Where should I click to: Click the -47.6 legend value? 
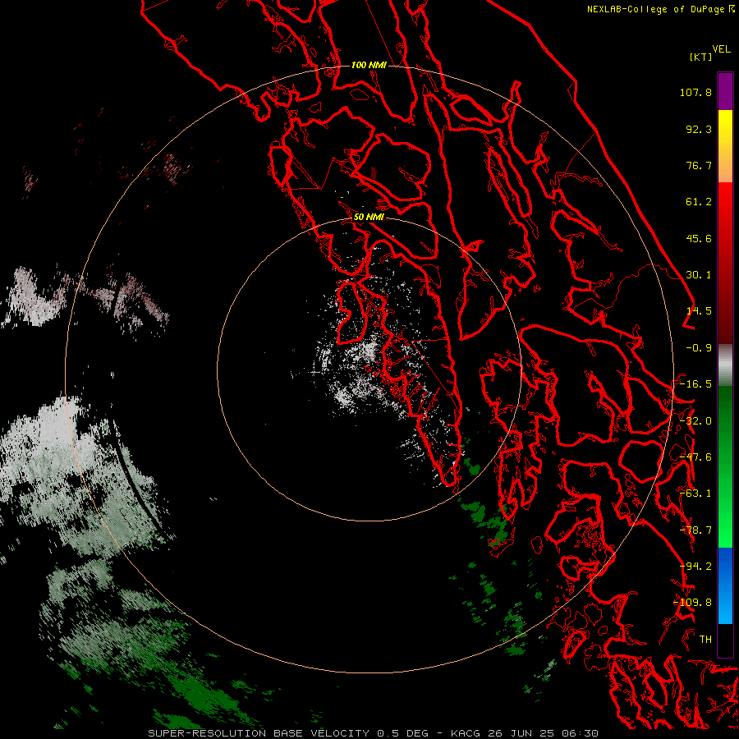(695, 457)
